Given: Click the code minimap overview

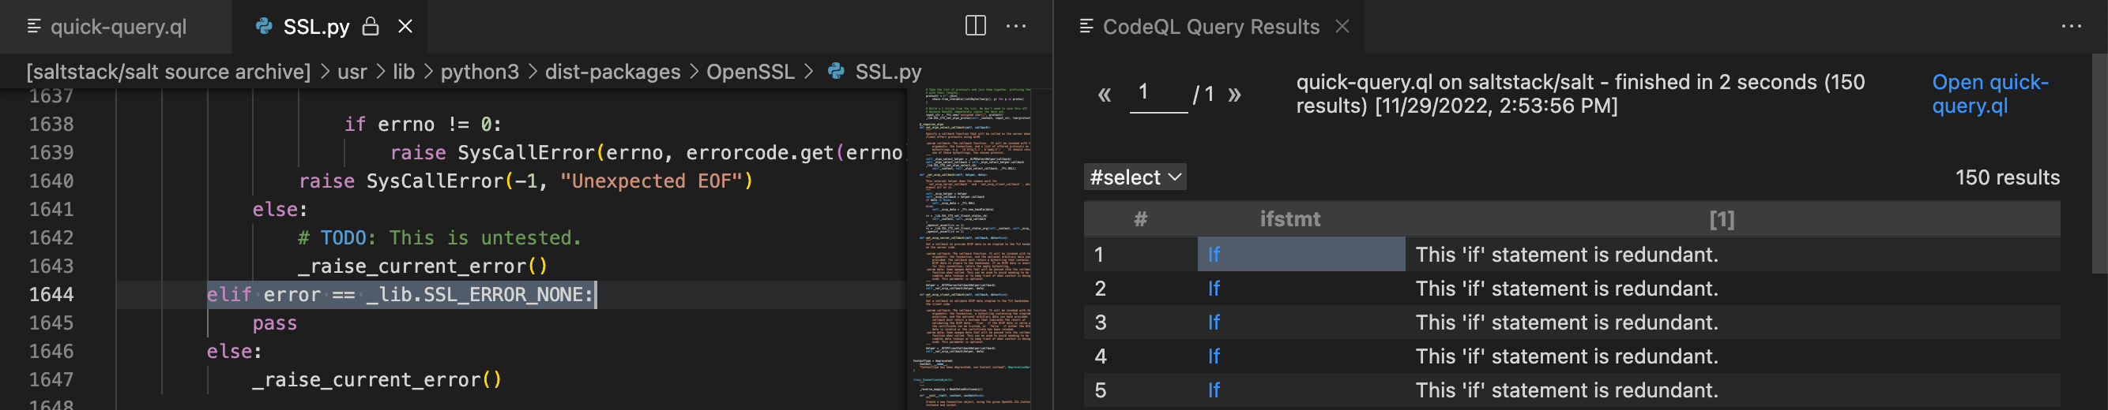Looking at the screenshot, I should pyautogui.click(x=970, y=245).
